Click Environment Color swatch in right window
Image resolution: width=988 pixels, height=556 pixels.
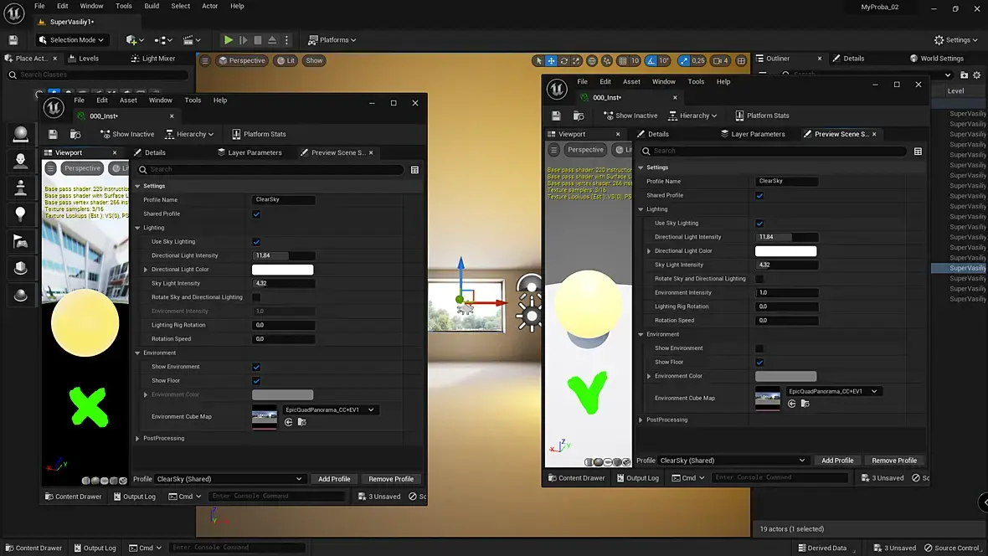[785, 376]
